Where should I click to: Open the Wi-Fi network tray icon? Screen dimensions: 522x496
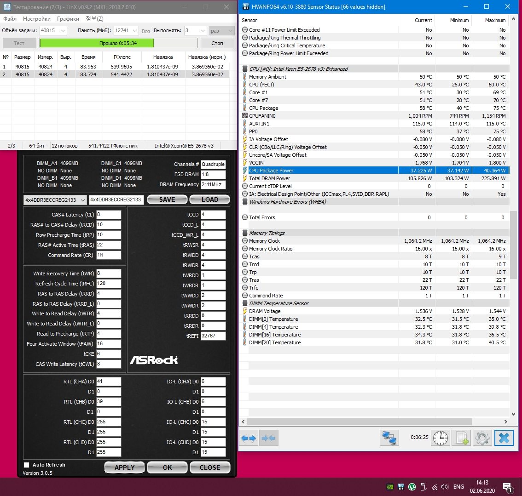435,487
